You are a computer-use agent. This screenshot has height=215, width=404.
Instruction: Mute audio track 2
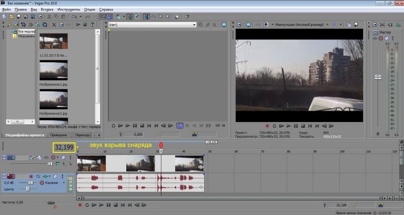pos(56,176)
